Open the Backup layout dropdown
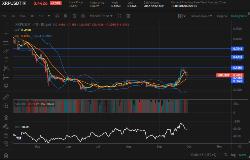 coord(201,16)
